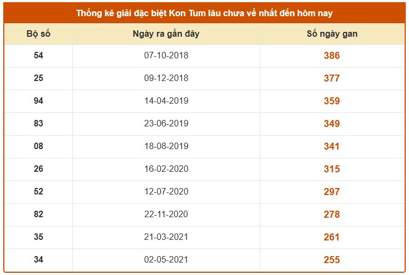Select number 35 in the Bộ số column
409x275 pixels.
point(38,237)
